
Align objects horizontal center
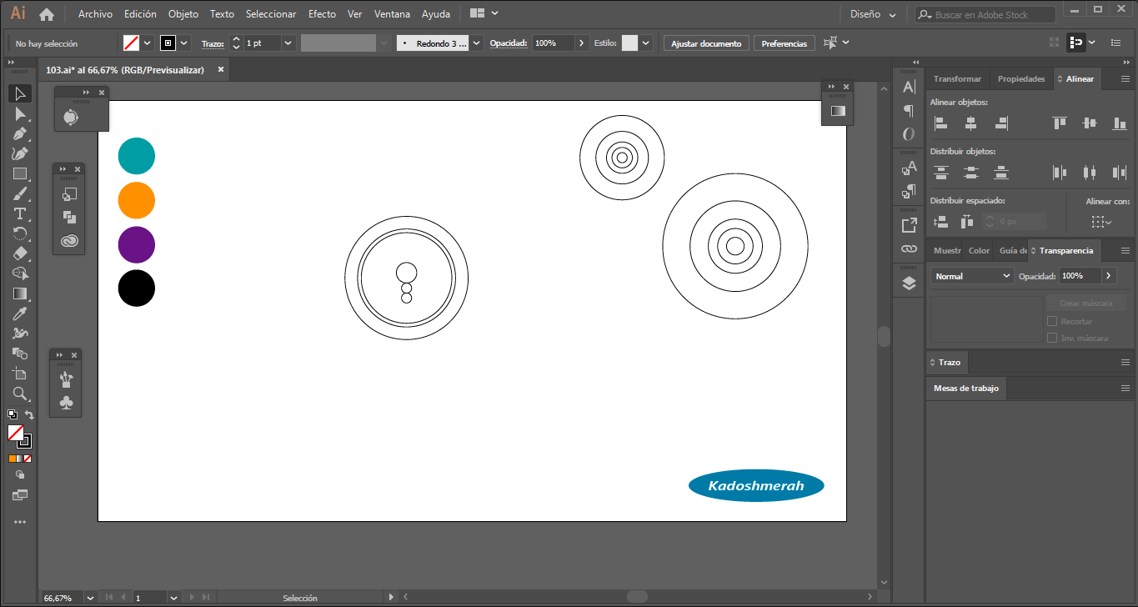click(971, 123)
